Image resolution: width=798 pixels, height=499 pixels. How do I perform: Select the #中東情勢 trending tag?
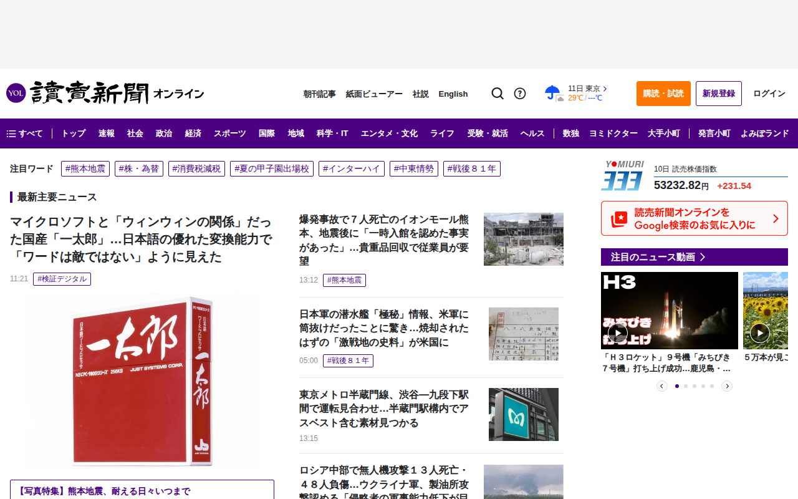pyautogui.click(x=414, y=169)
